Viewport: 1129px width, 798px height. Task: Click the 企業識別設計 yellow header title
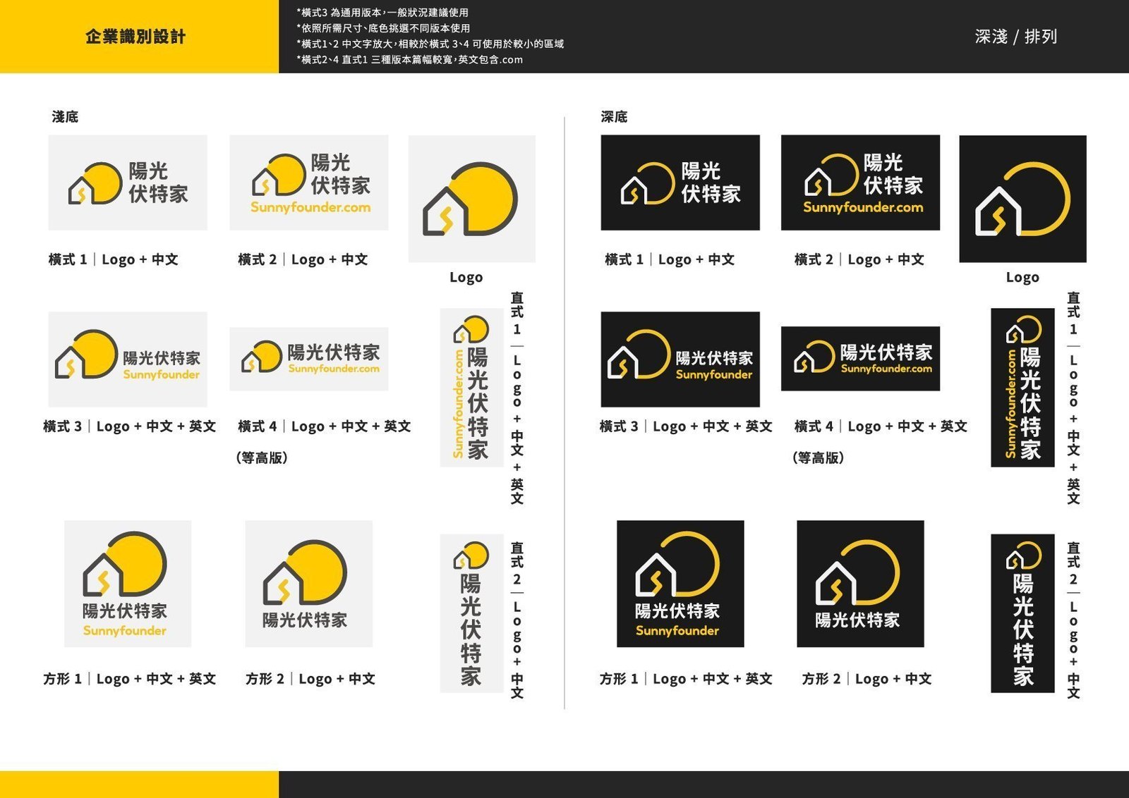[135, 37]
